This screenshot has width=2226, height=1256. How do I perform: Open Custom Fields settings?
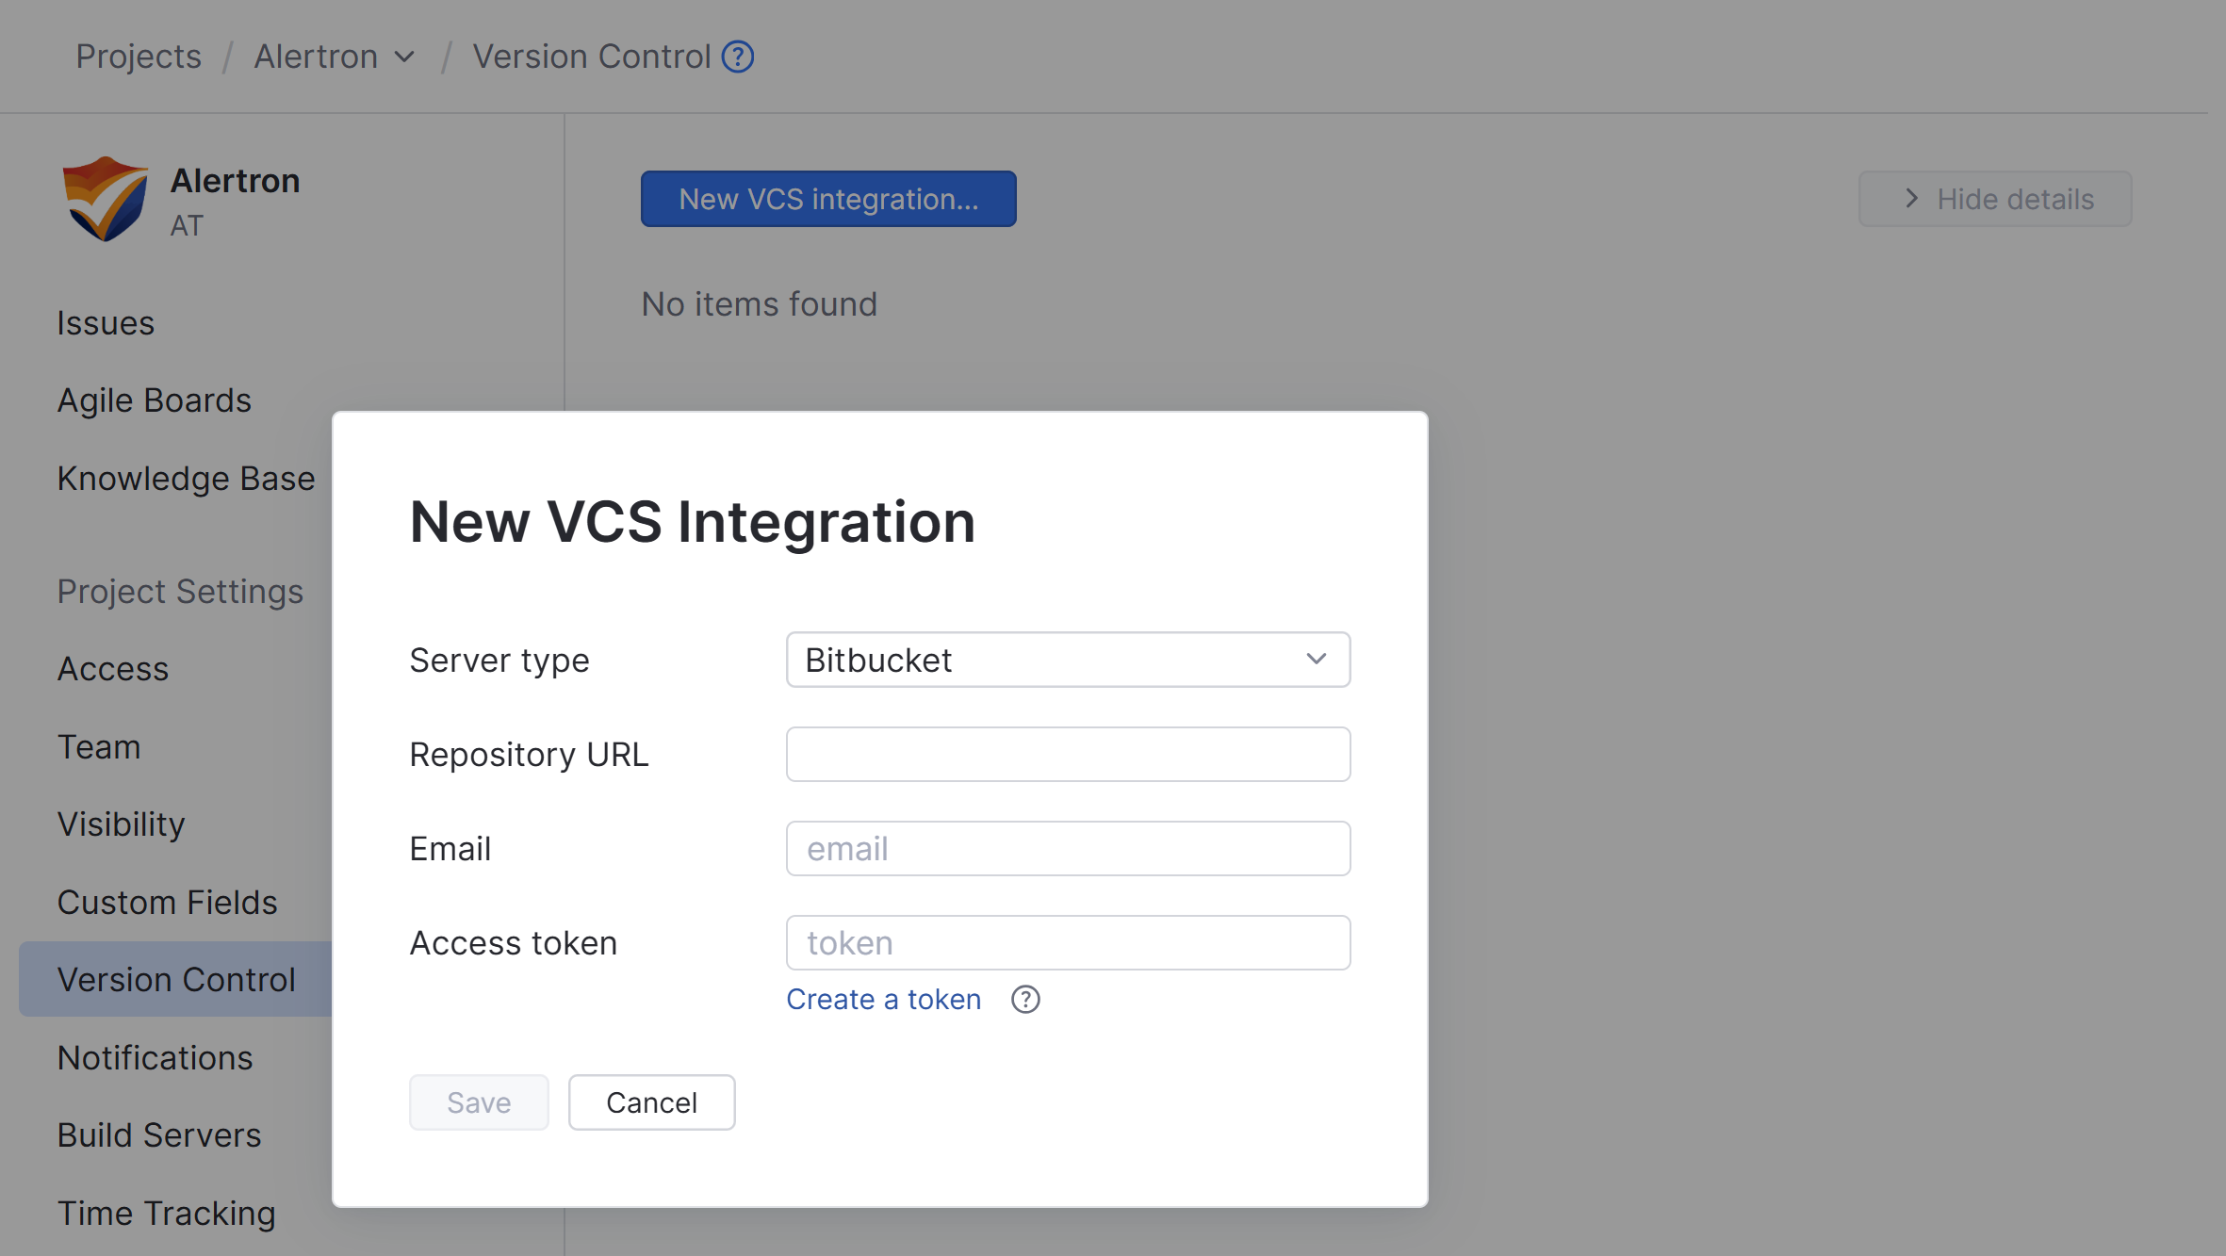click(167, 902)
